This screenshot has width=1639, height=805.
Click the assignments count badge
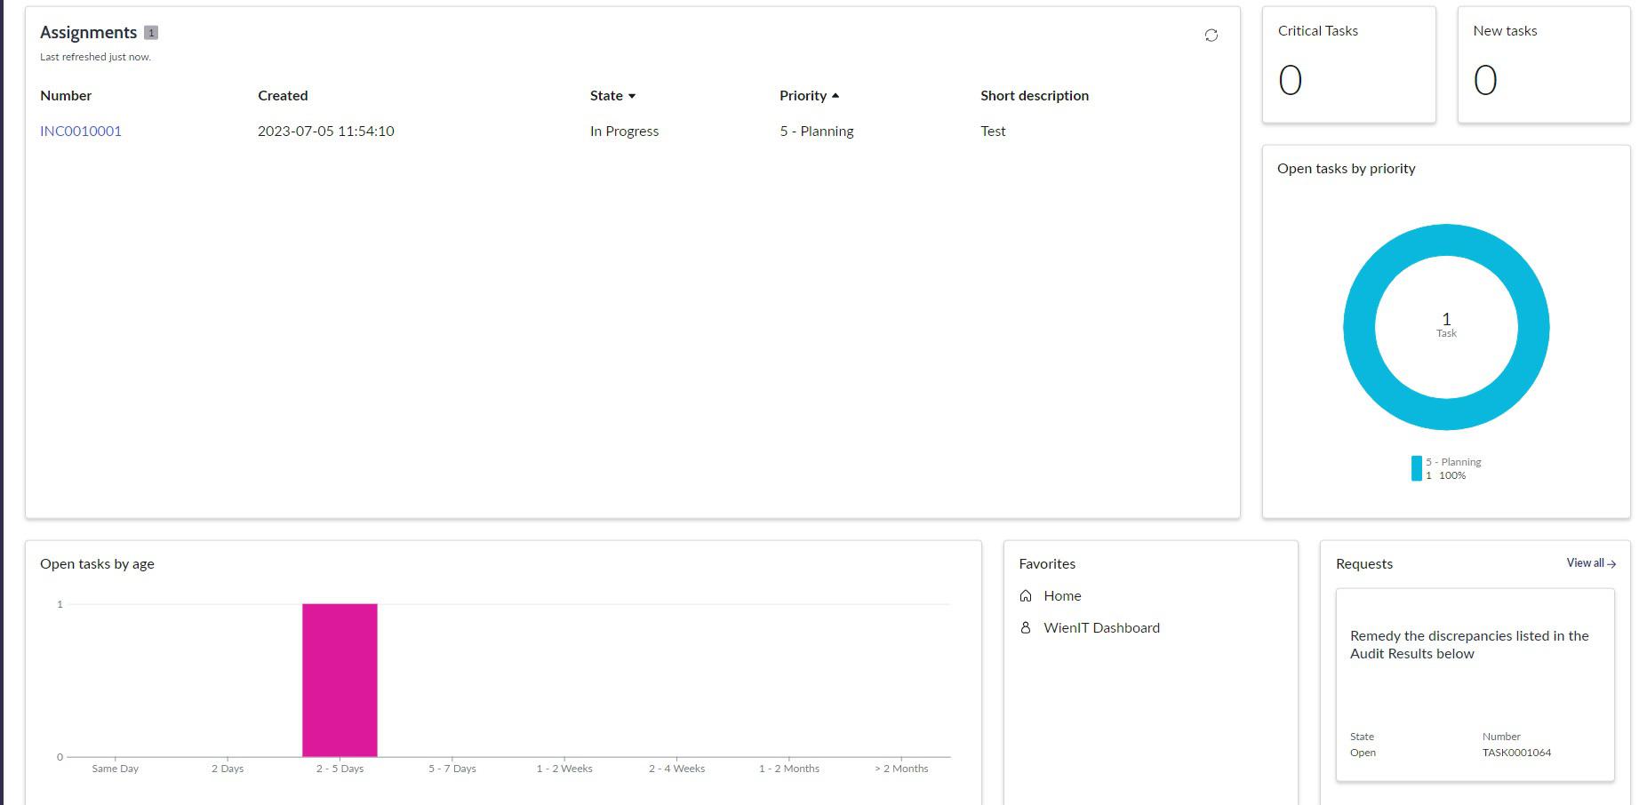pyautogui.click(x=152, y=32)
